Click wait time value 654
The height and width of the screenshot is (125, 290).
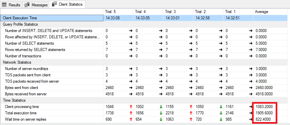[x=139, y=119]
